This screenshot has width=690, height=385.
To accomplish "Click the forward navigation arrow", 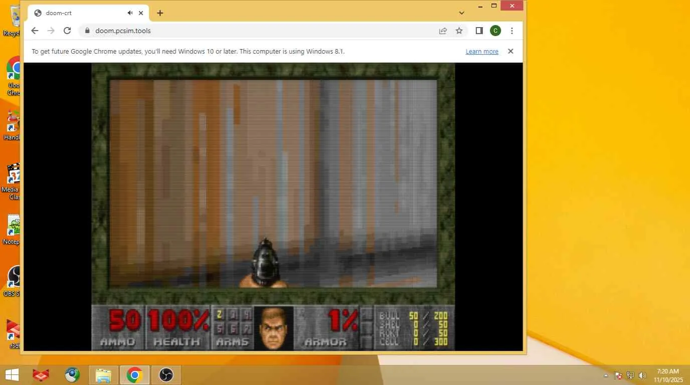I will click(x=51, y=31).
